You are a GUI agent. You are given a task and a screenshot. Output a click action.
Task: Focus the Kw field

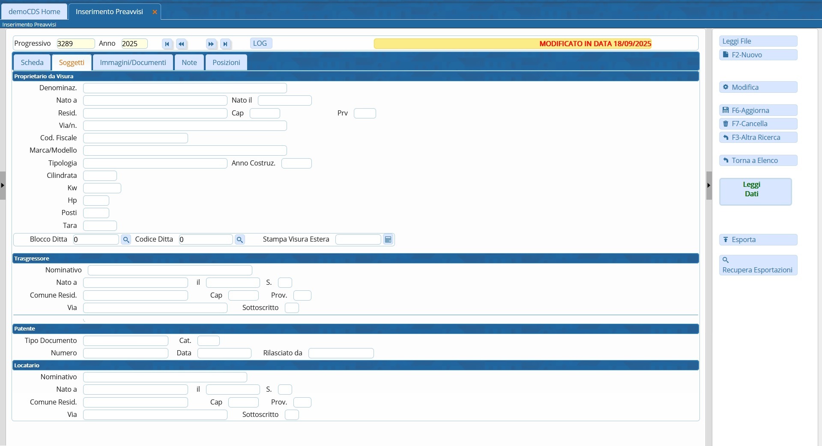[x=102, y=188]
